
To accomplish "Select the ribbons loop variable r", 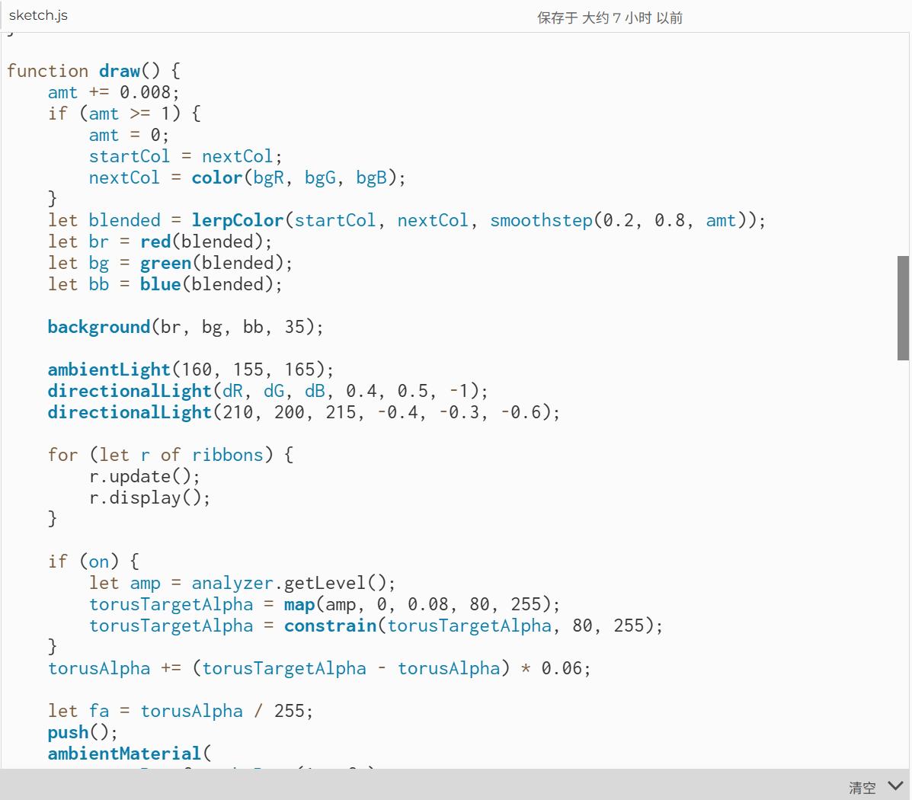I will pos(145,454).
